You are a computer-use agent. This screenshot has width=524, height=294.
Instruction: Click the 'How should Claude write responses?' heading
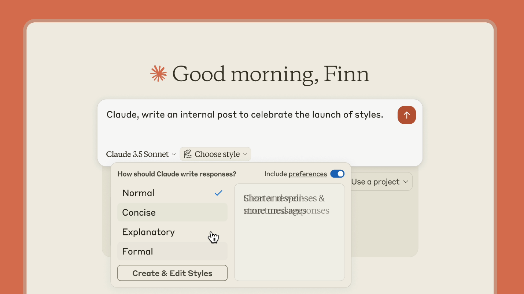click(x=177, y=174)
